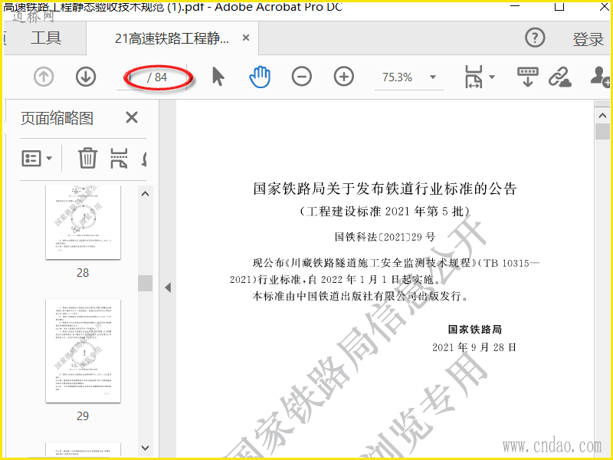Collapse the left panel with triangle arrow

[168, 287]
